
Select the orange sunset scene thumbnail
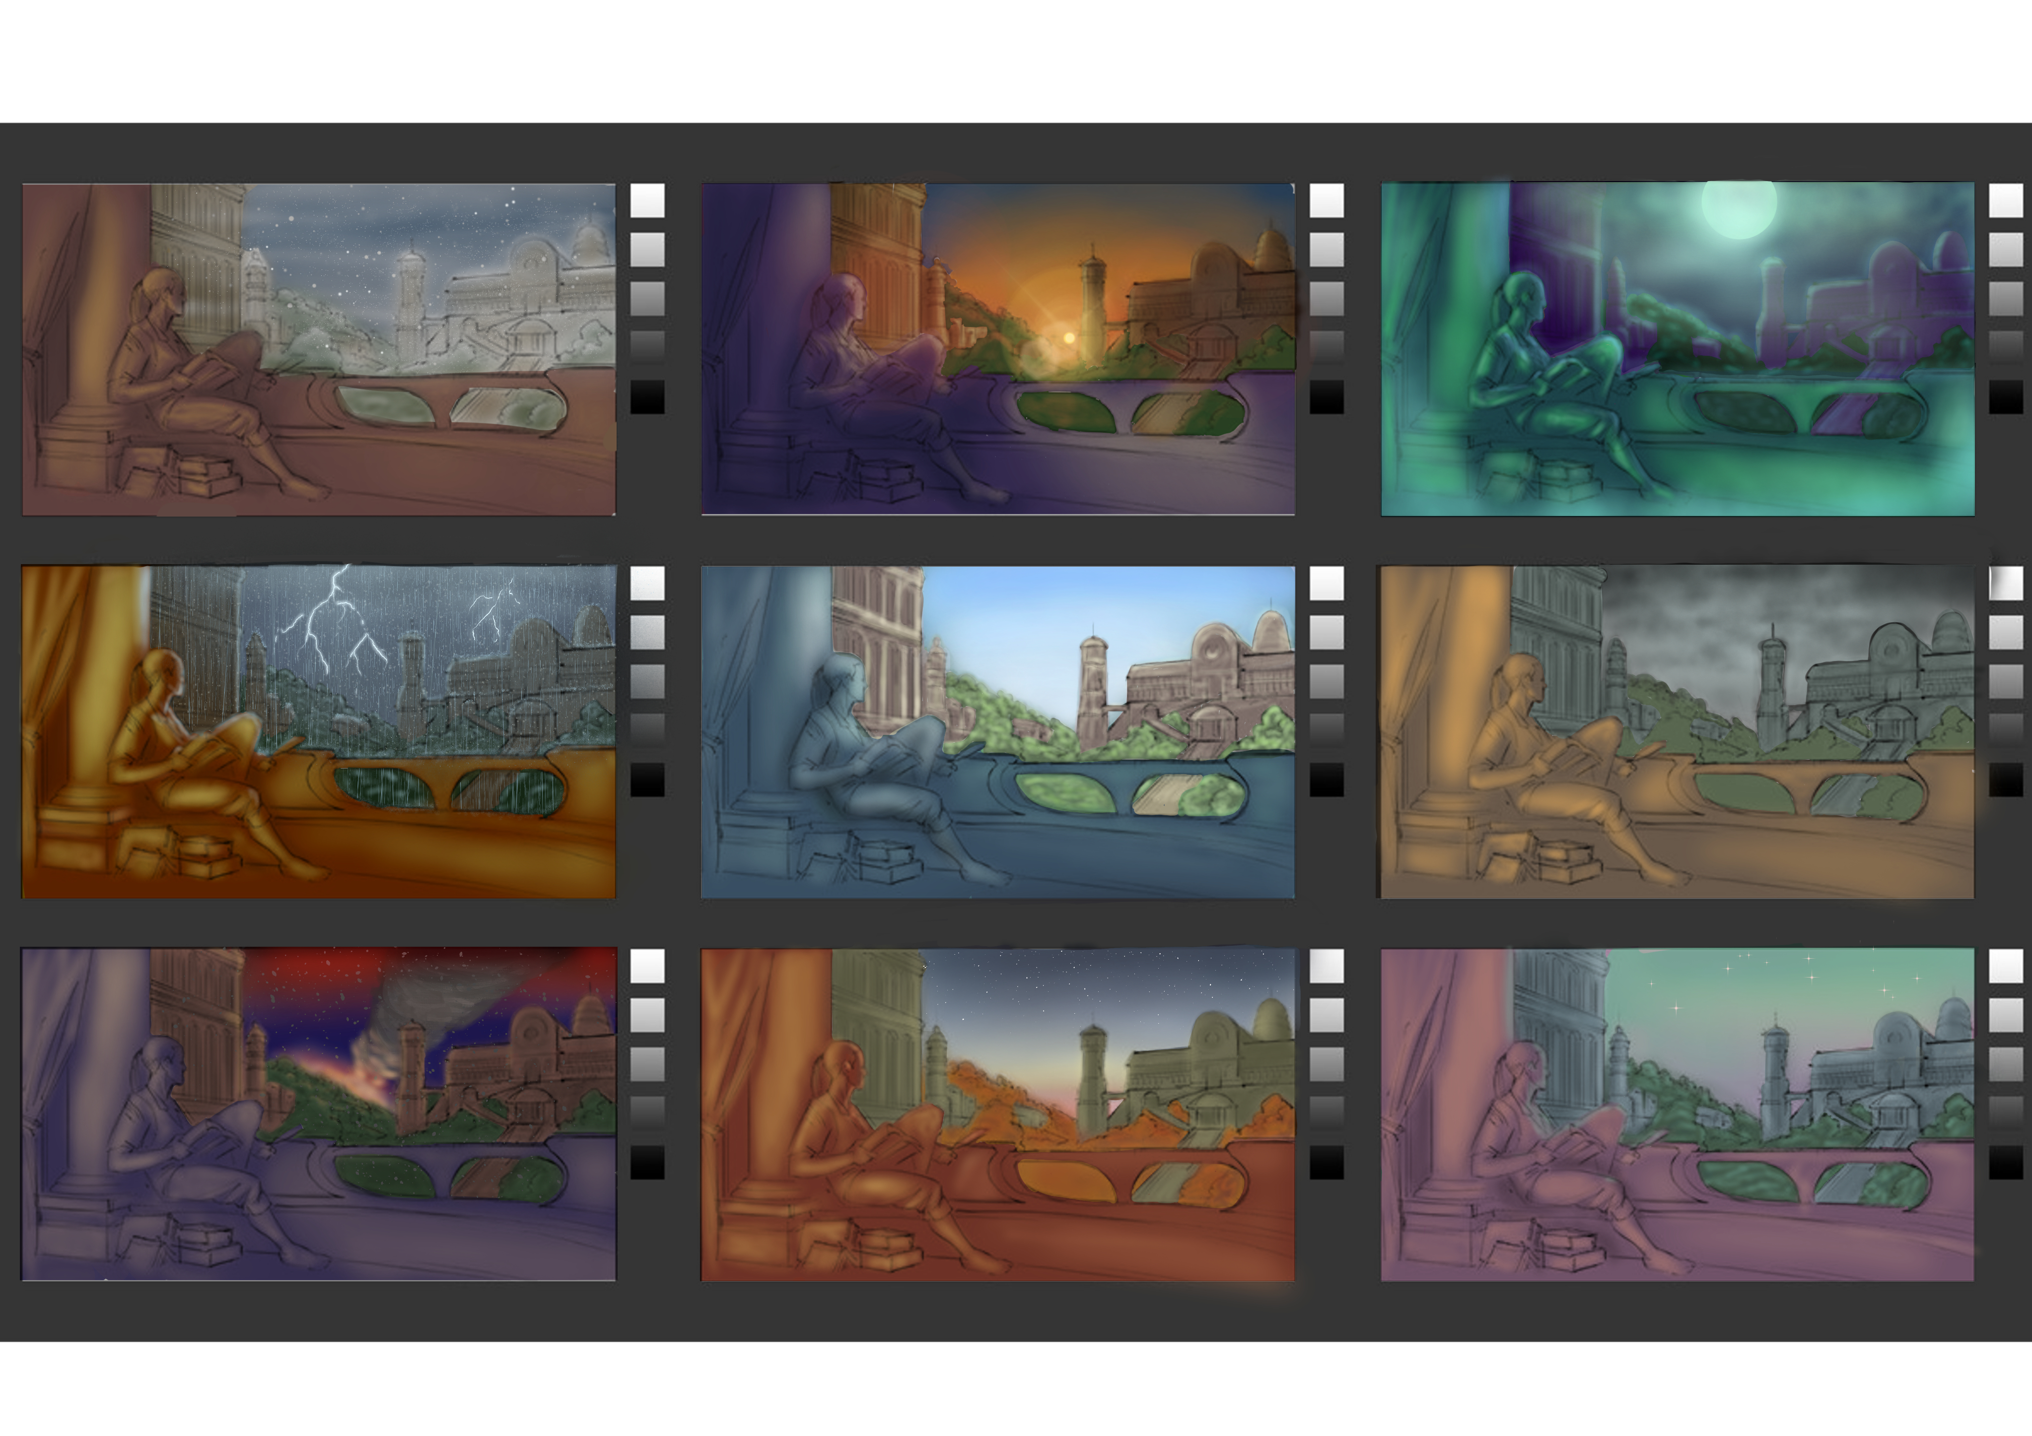pos(998,349)
